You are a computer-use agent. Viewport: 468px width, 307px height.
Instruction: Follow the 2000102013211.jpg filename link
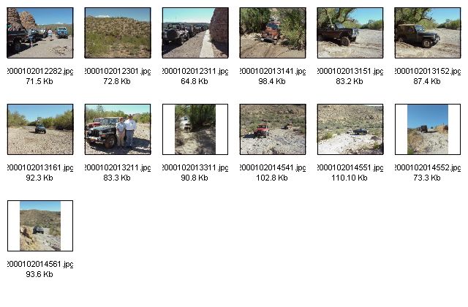(x=118, y=167)
